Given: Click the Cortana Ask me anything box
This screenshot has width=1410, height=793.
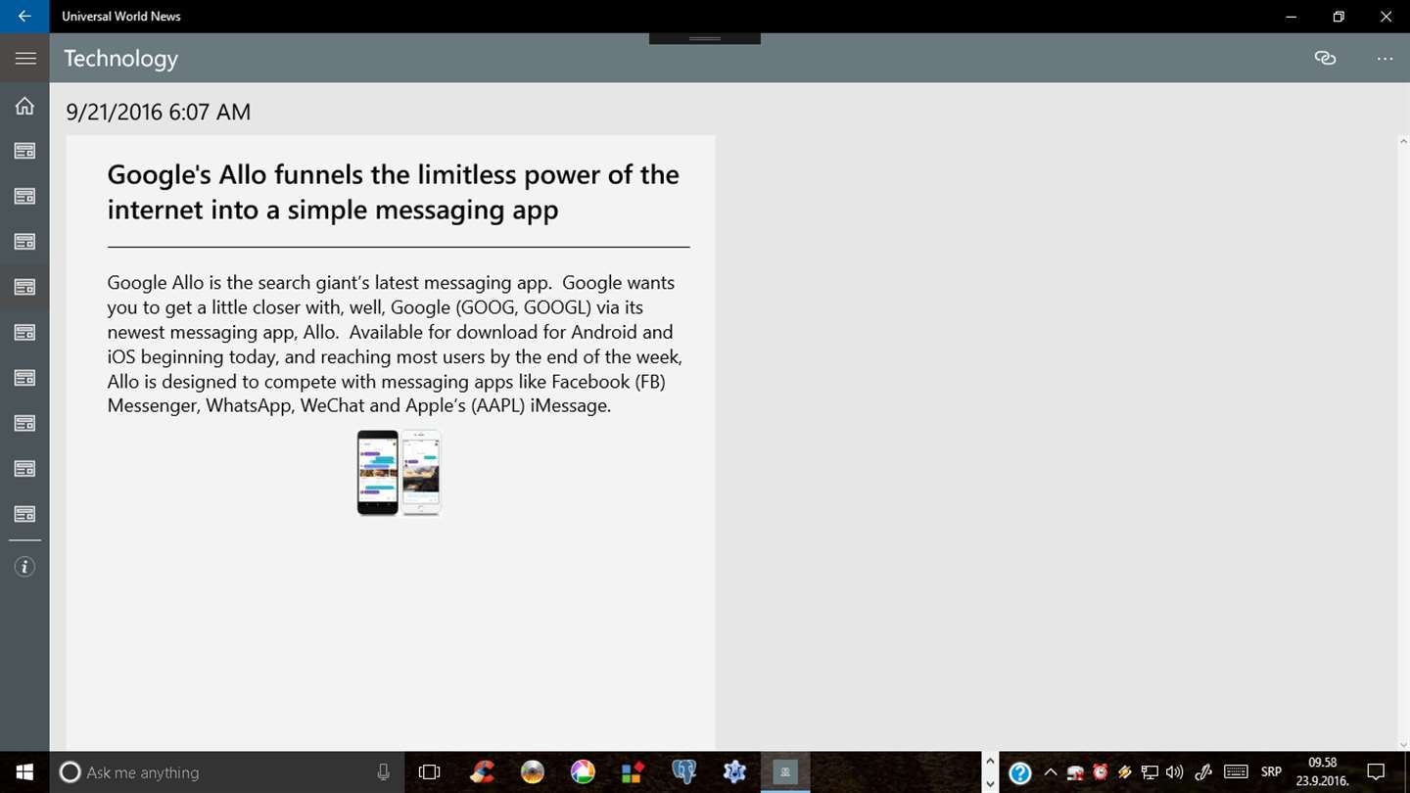Looking at the screenshot, I should [x=227, y=772].
